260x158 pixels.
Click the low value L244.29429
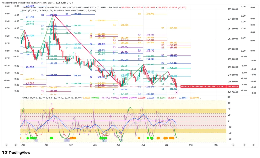click(x=150, y=7)
